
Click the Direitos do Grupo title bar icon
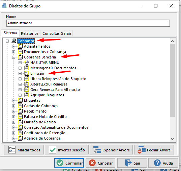4,6
